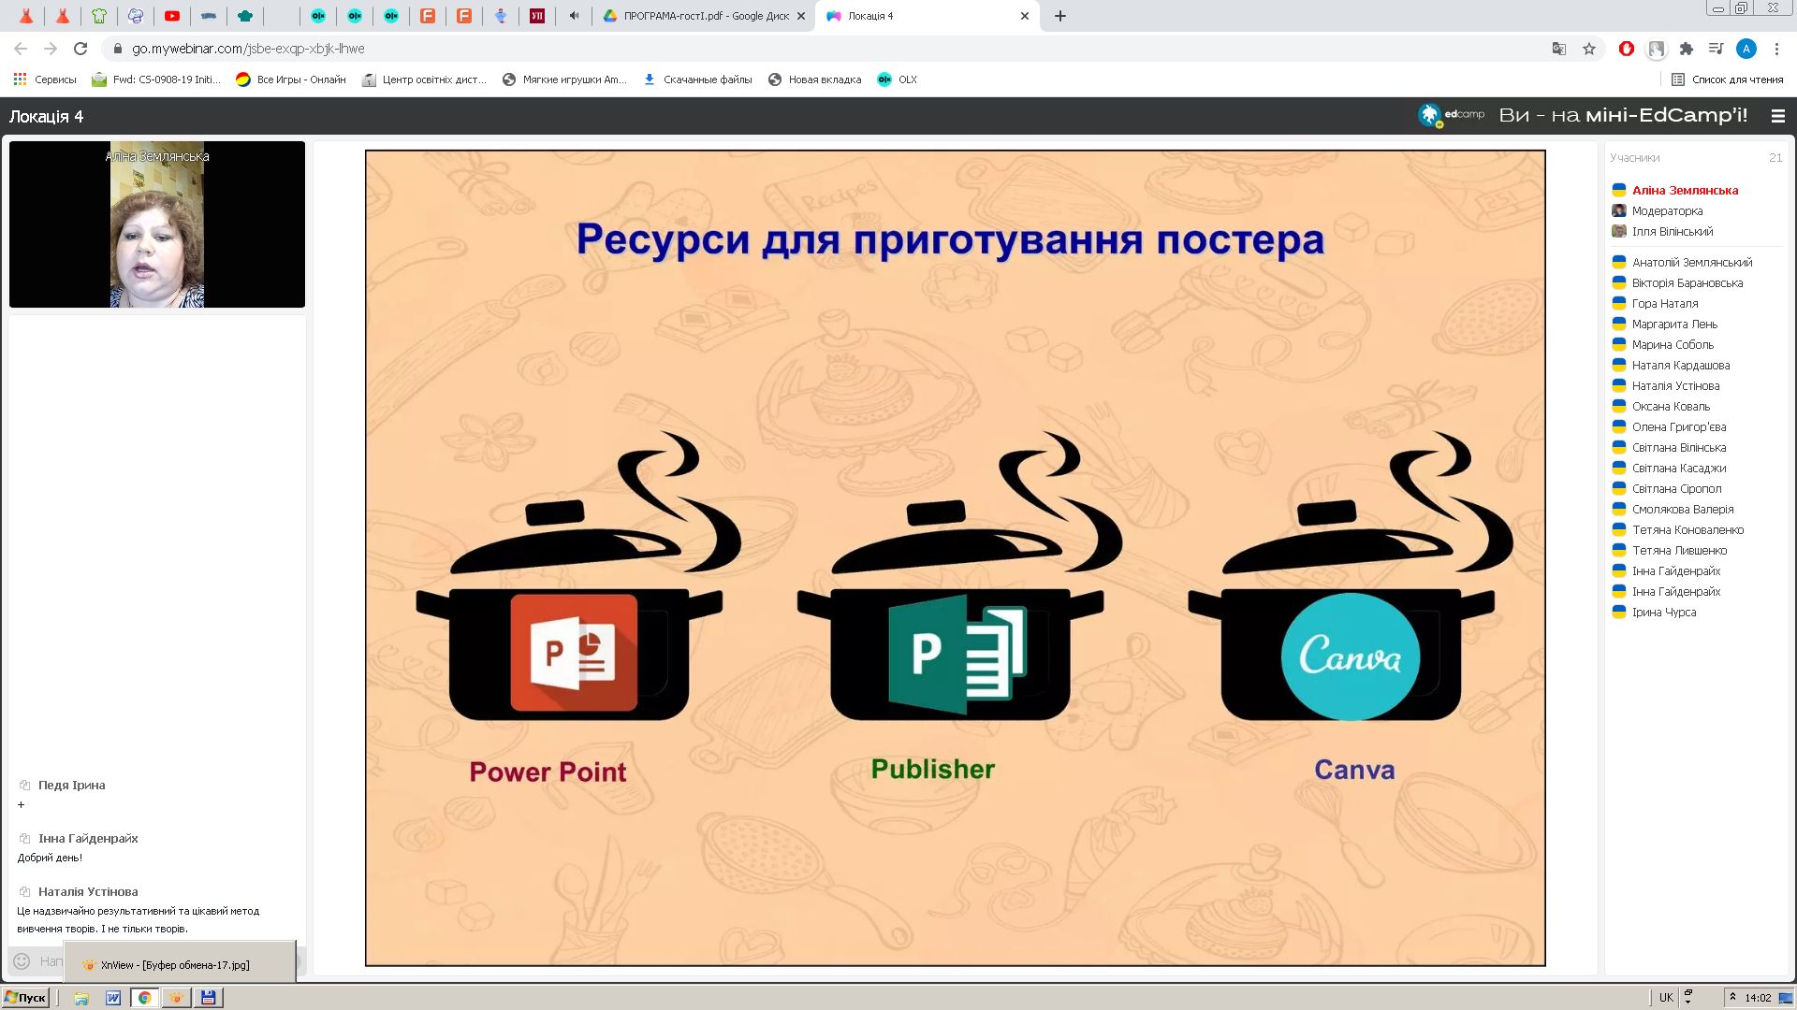Open the Chrome profile avatar A
Viewport: 1797px width, 1010px height.
point(1746,49)
